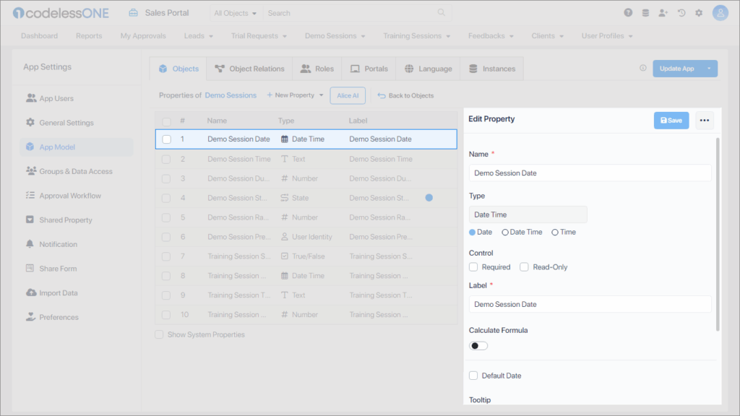
Task: Open the help question mark icon
Action: [628, 13]
